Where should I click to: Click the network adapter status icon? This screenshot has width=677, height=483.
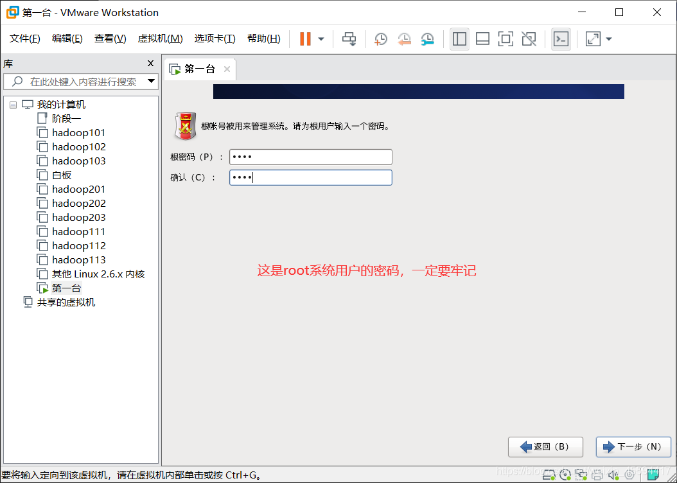point(581,475)
